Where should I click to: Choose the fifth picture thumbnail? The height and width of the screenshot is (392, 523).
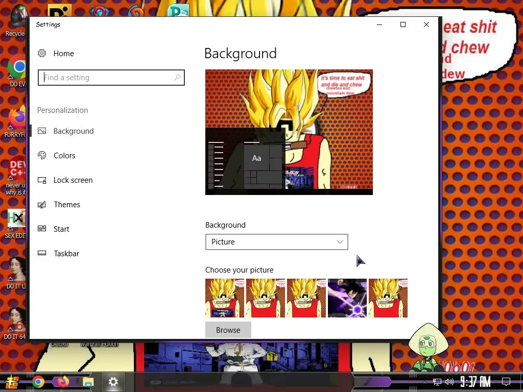pos(388,298)
